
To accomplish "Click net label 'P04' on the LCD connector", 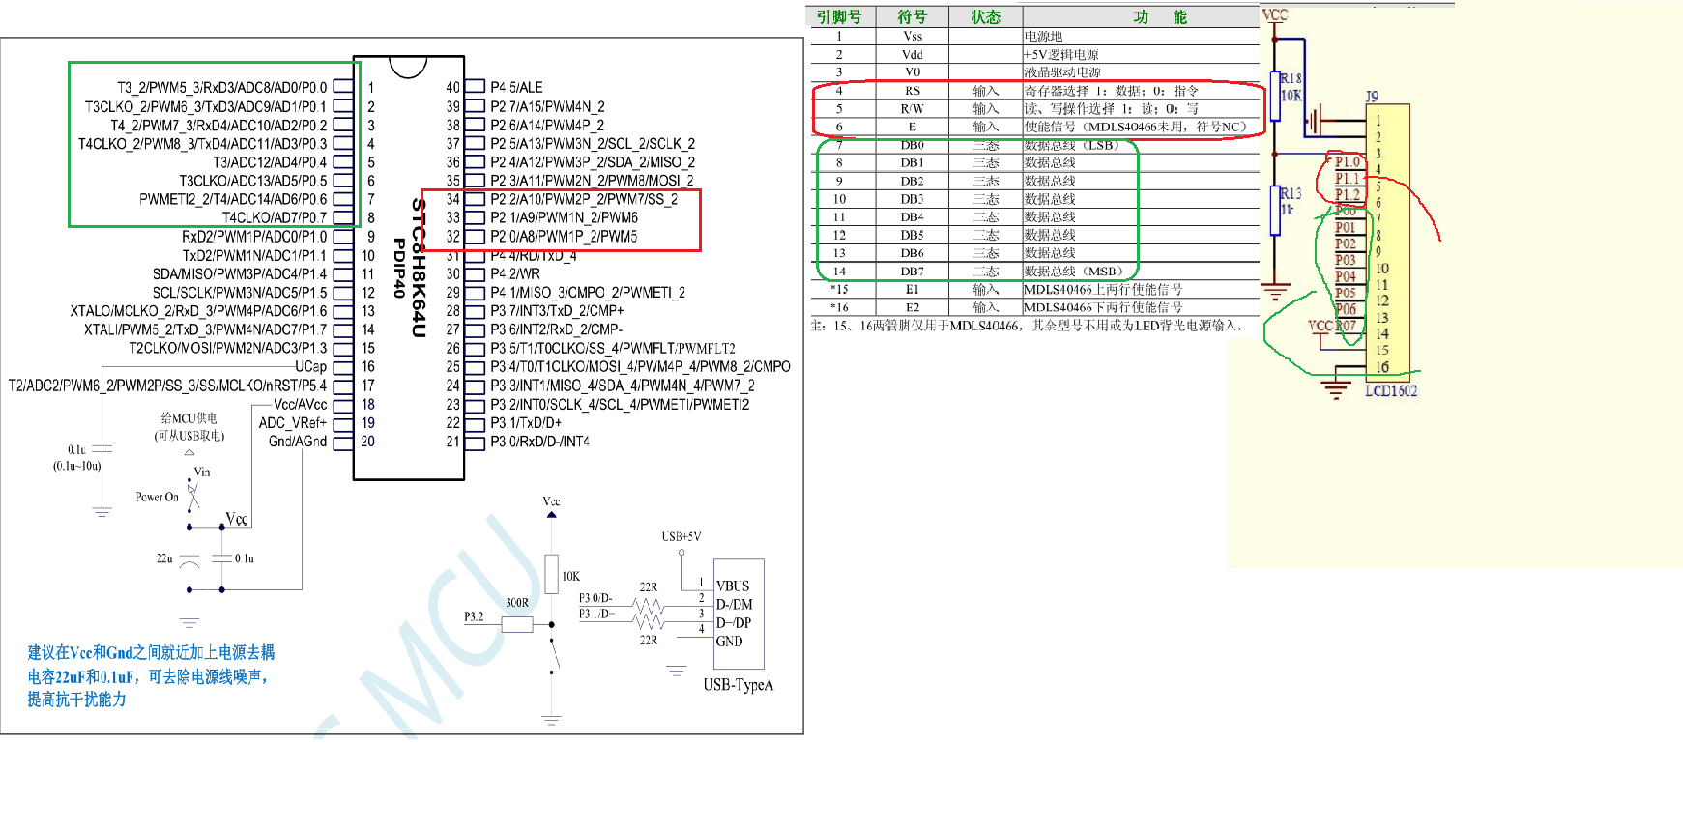I will pos(1346,276).
